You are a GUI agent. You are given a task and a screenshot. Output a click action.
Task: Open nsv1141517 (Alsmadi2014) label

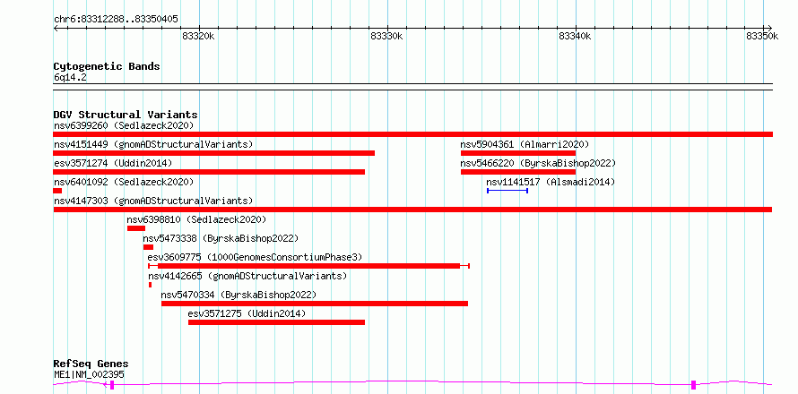point(551,182)
